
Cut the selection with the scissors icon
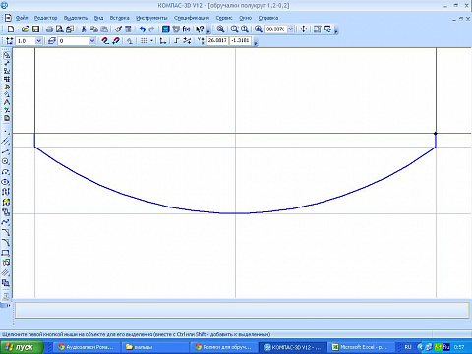click(x=84, y=29)
